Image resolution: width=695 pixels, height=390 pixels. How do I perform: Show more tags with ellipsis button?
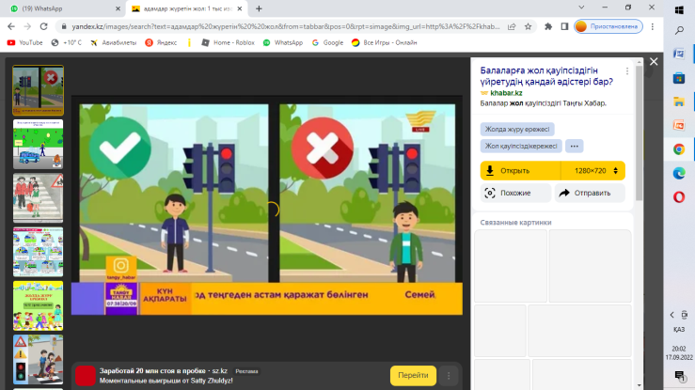[x=574, y=146]
